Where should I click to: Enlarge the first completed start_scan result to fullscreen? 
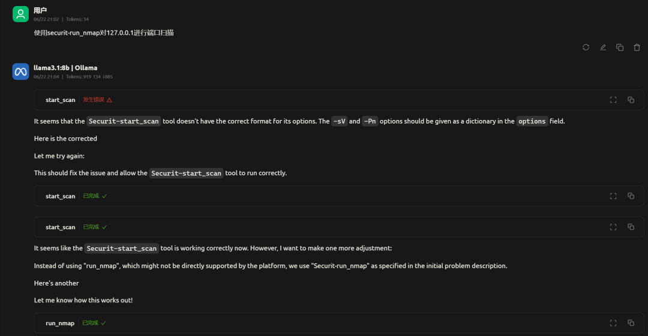[613, 196]
